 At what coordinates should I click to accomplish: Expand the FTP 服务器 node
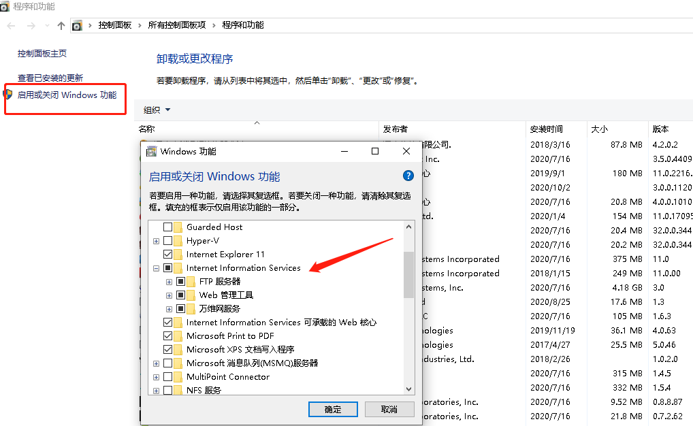(169, 282)
